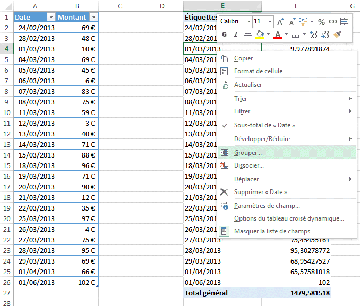
Task: Click the Italic (I) button in mini toolbar
Action: (x=236, y=34)
